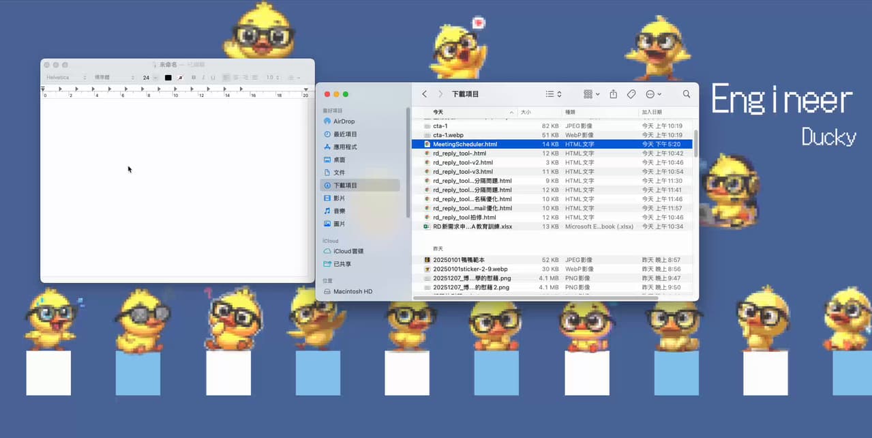Open the more actions ellipsis menu in Finder
This screenshot has height=438, width=872.
pyautogui.click(x=650, y=94)
